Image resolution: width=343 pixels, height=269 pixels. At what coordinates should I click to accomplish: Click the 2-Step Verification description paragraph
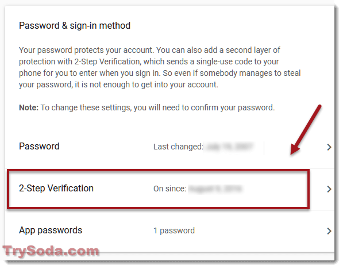(x=160, y=67)
